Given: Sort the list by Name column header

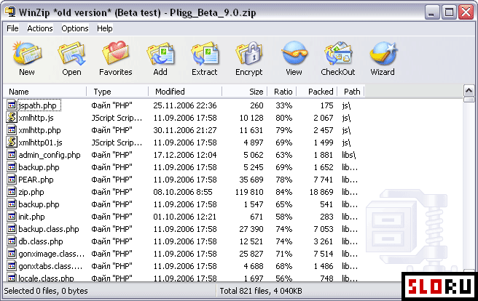Looking at the screenshot, I should point(45,92).
